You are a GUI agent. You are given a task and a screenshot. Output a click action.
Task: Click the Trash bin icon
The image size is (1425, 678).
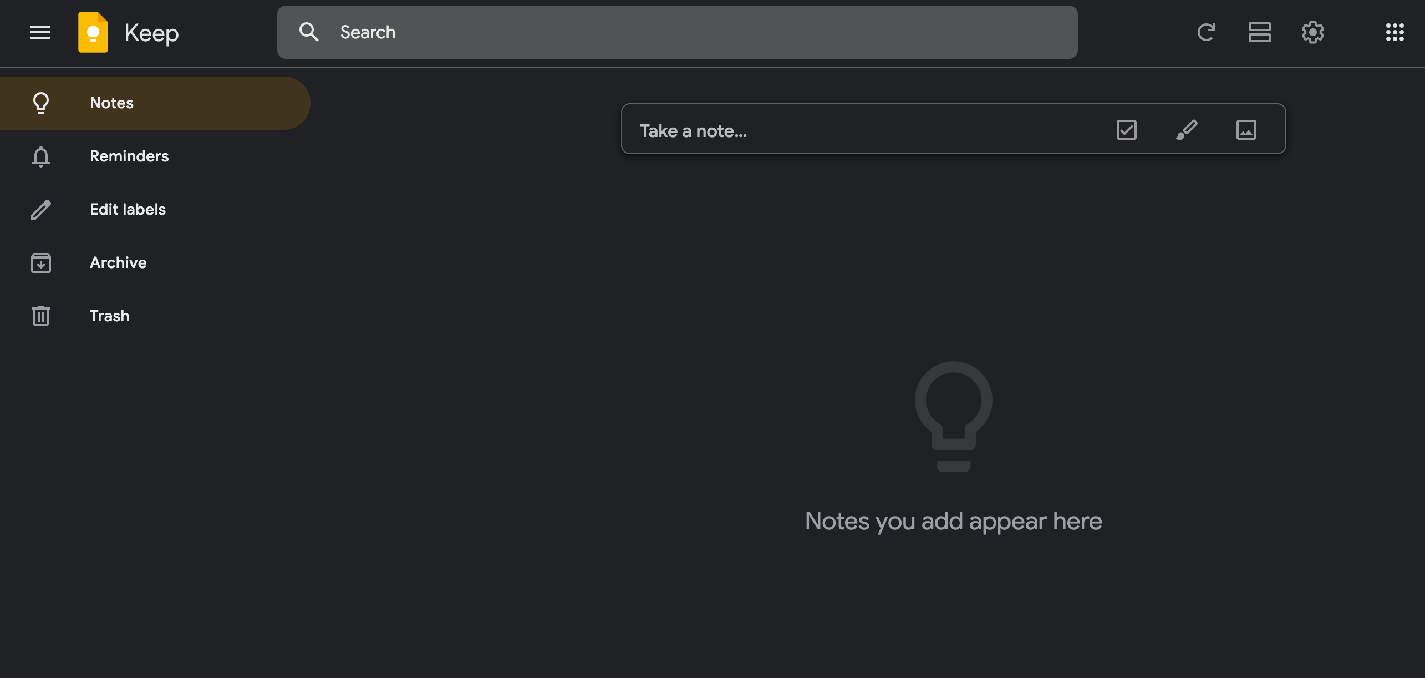pyautogui.click(x=41, y=316)
